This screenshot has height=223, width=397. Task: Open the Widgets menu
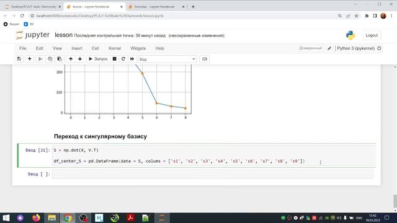pyautogui.click(x=138, y=48)
